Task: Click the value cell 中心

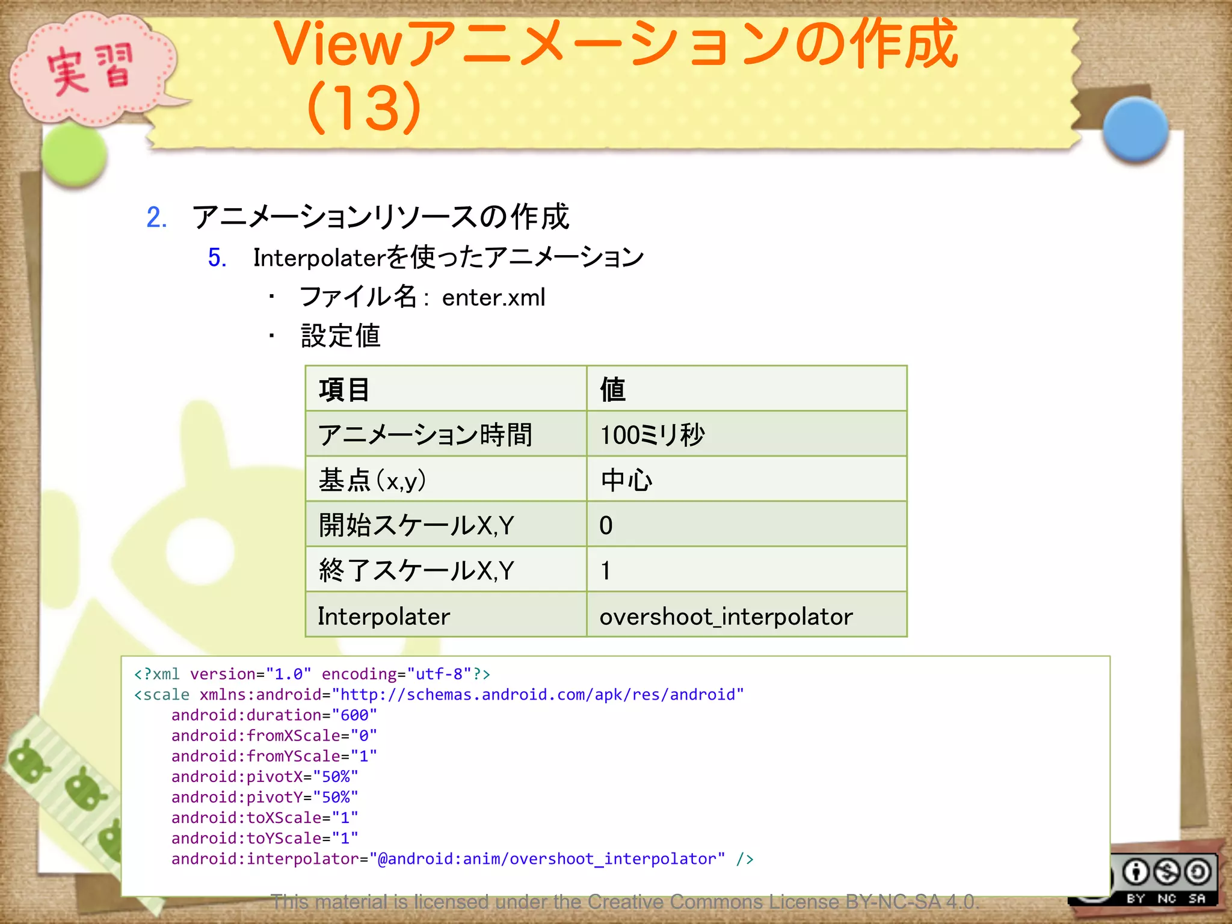Action: pos(747,479)
